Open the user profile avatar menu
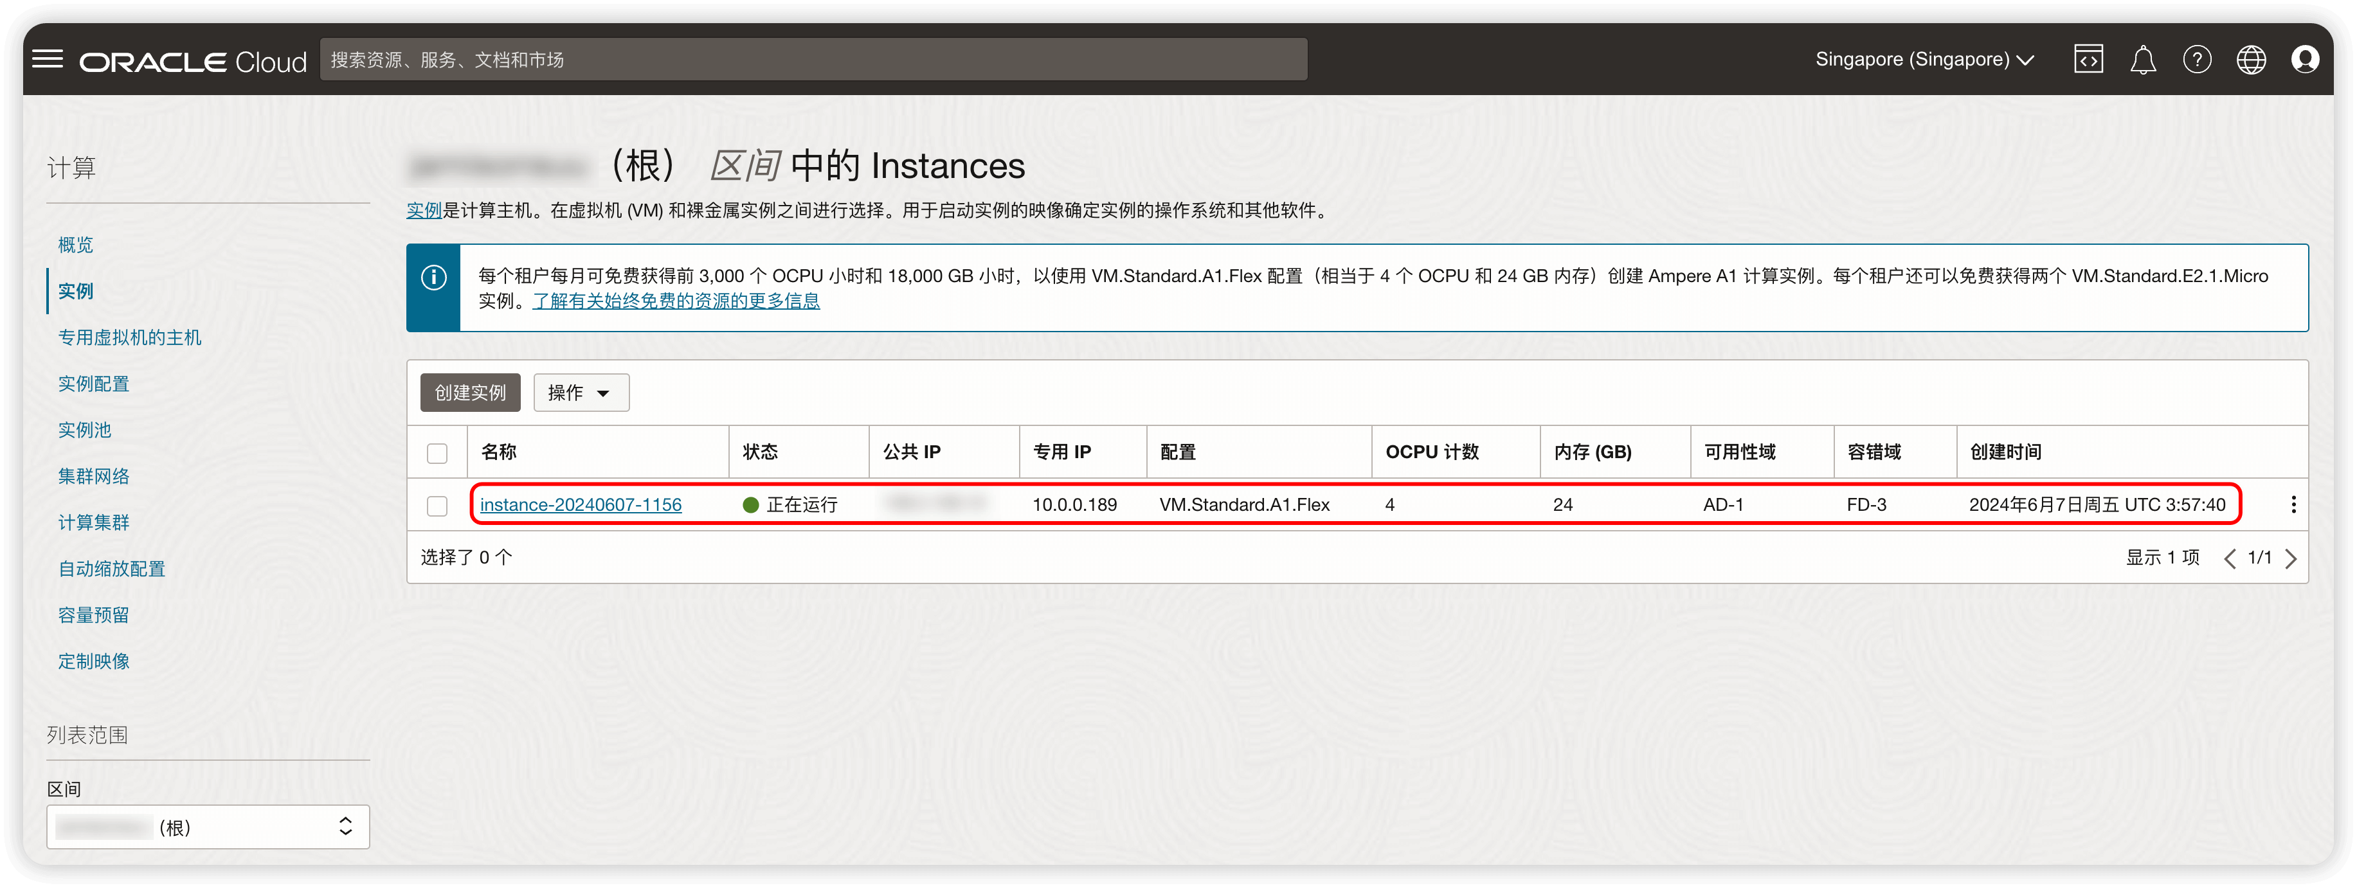The height and width of the screenshot is (888, 2357). pyautogui.click(x=2305, y=60)
